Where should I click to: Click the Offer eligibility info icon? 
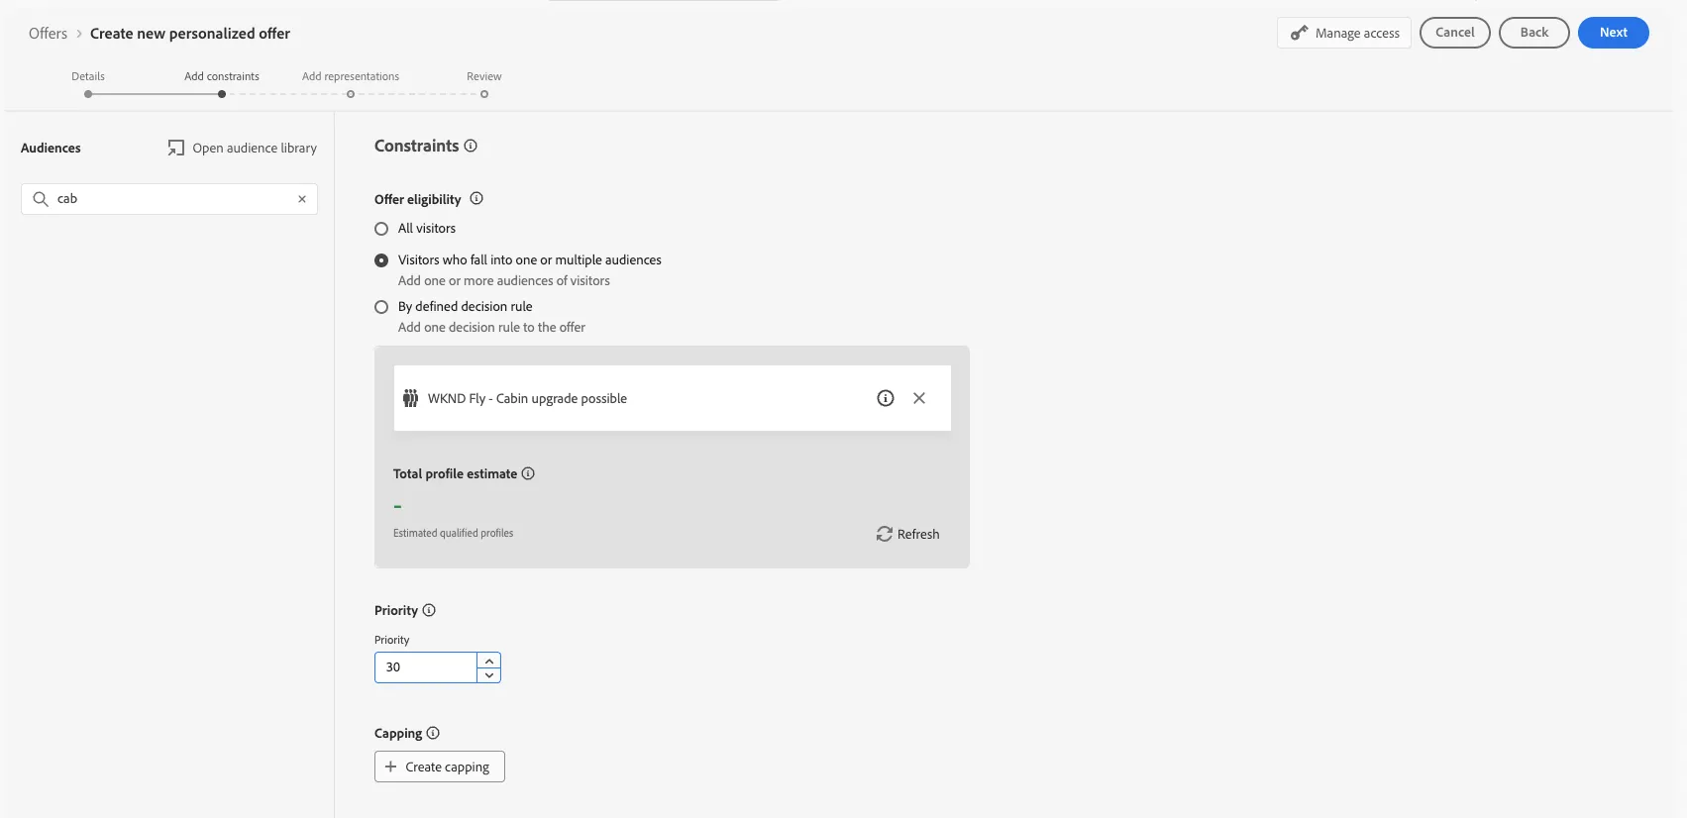click(x=476, y=198)
